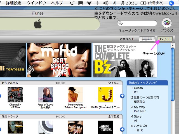Open the speaker artwork cover in 限定トラック

(x=45, y=127)
